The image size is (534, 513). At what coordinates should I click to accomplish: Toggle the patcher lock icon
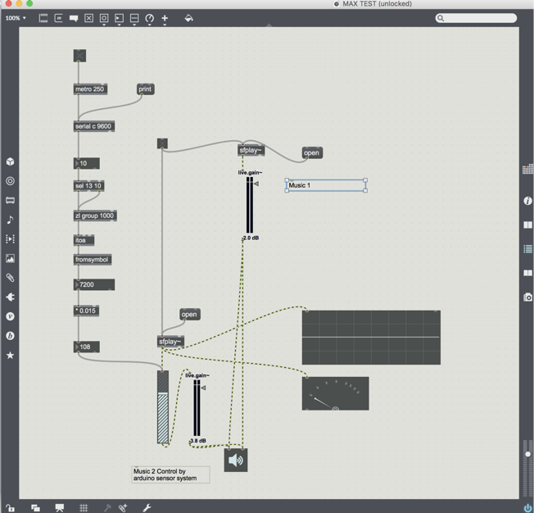(x=10, y=508)
